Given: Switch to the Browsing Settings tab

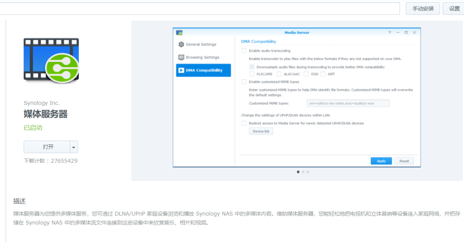Looking at the screenshot, I should click(x=202, y=58).
